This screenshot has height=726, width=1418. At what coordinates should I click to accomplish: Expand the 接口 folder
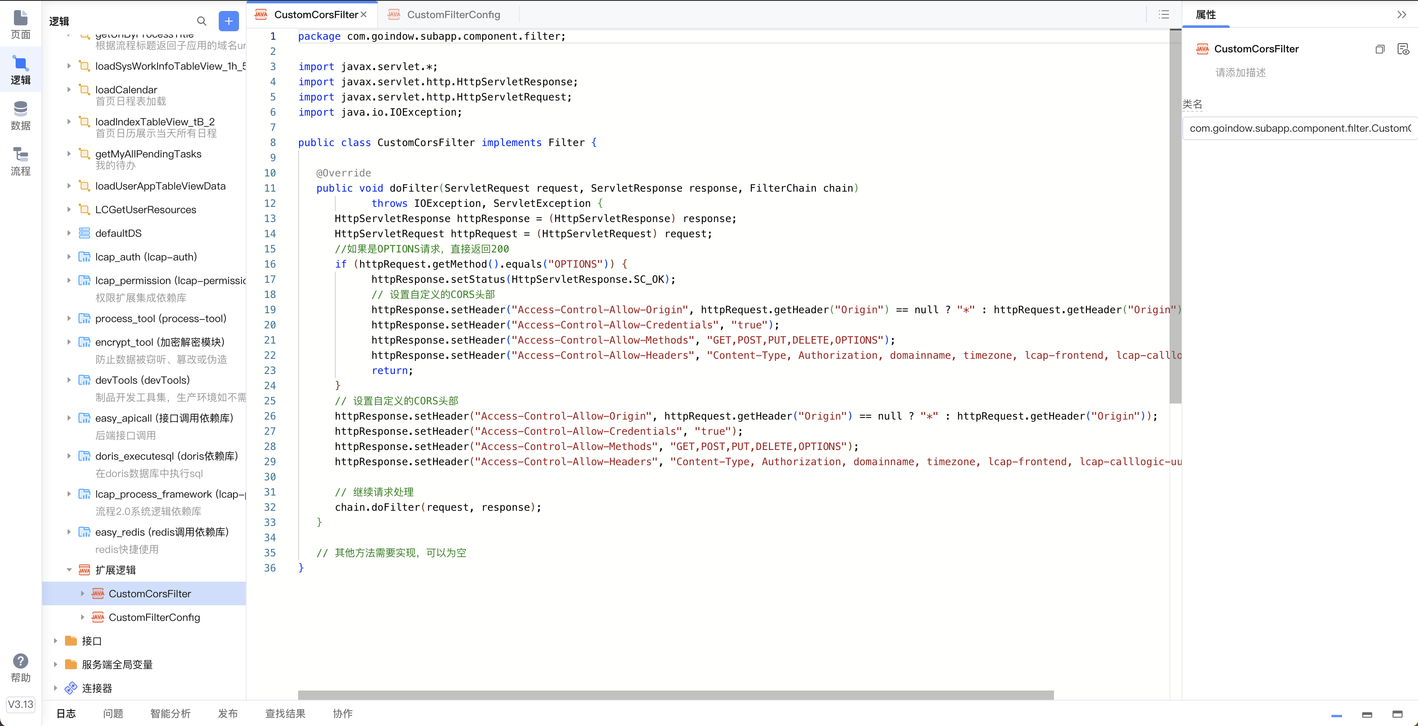tap(55, 641)
